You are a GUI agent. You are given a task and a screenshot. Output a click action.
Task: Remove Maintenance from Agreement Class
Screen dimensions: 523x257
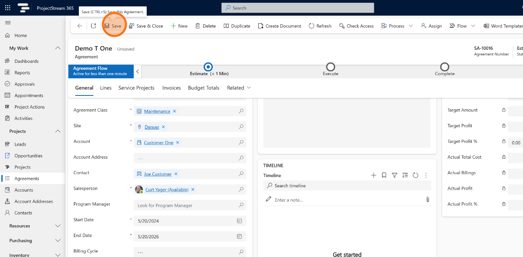pyautogui.click(x=174, y=111)
